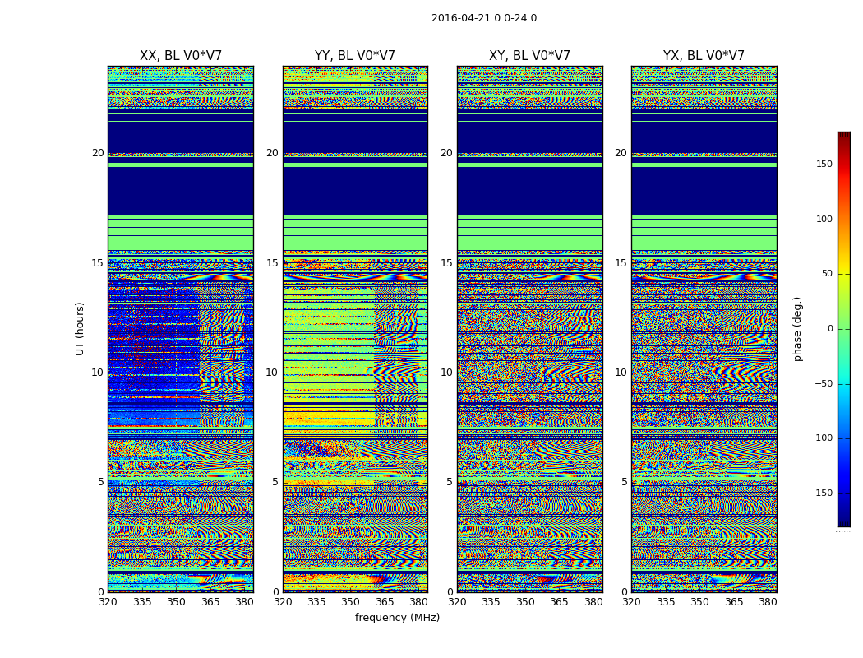Pick the YX phase plot panel
The height and width of the screenshot is (658, 863).
(704, 329)
